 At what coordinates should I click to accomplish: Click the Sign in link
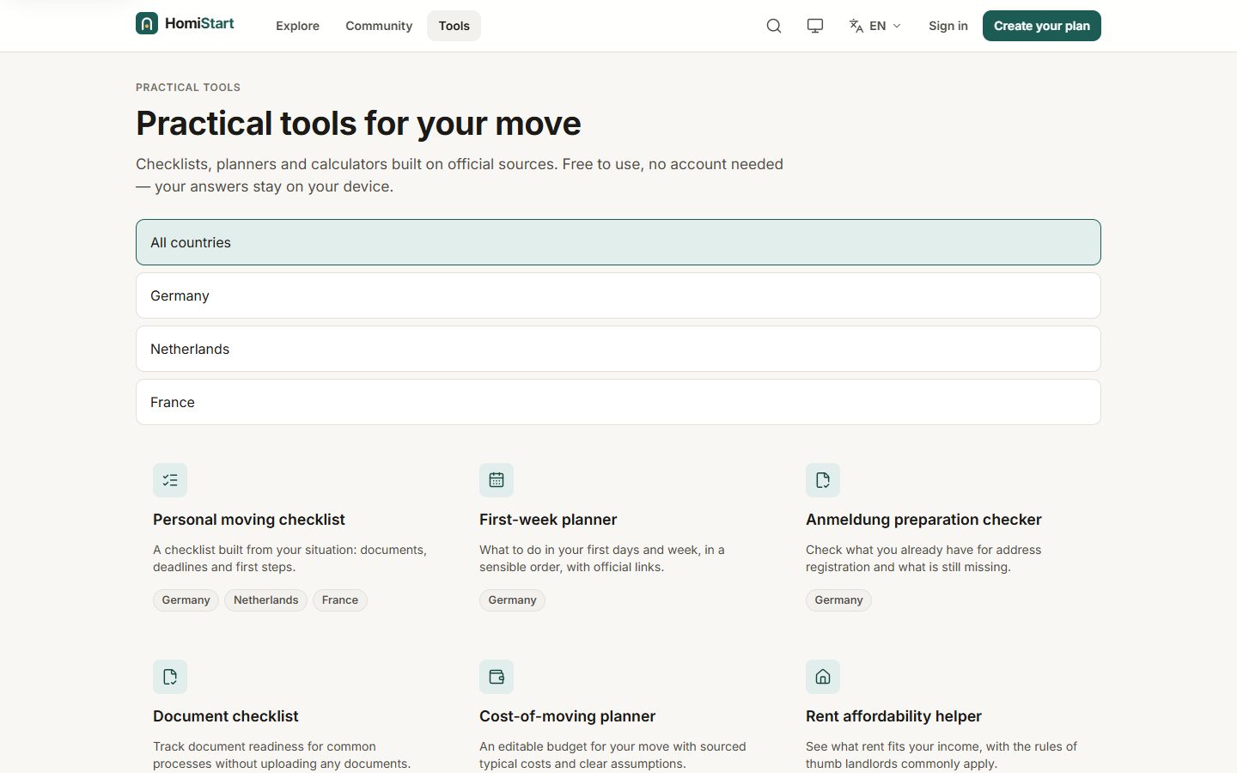click(948, 26)
